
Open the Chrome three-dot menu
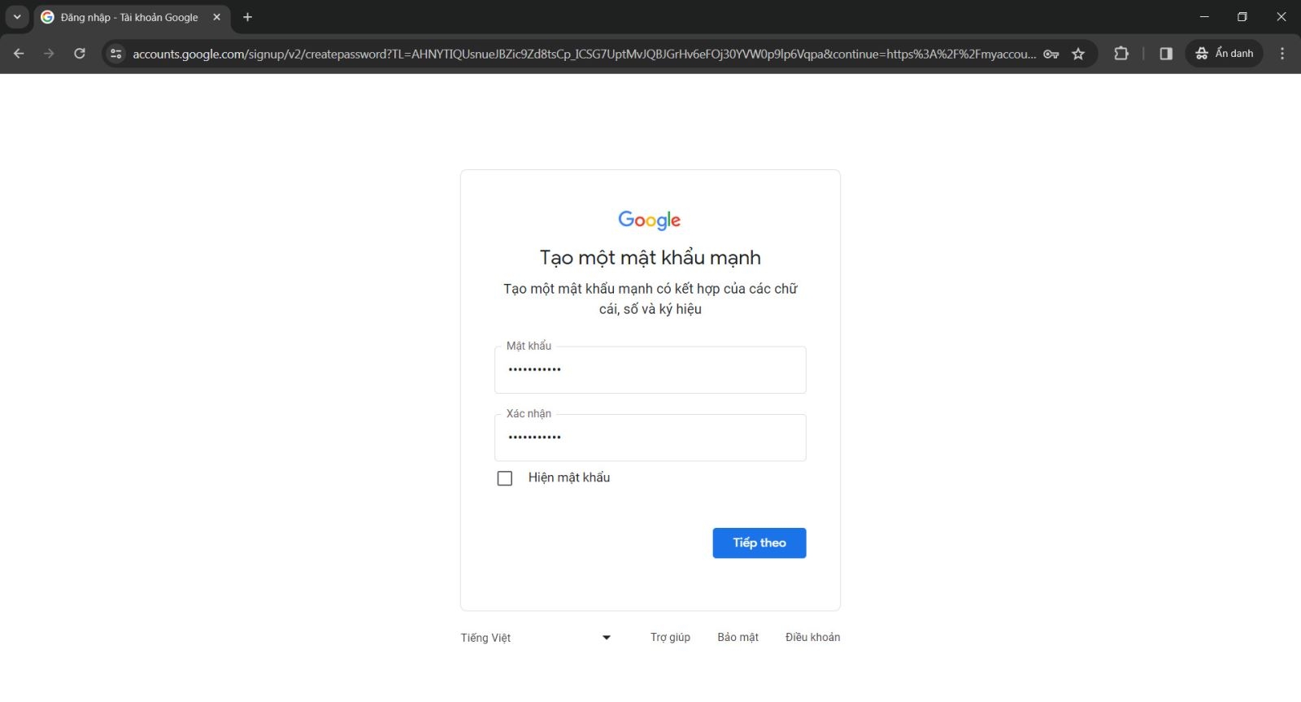click(1282, 54)
